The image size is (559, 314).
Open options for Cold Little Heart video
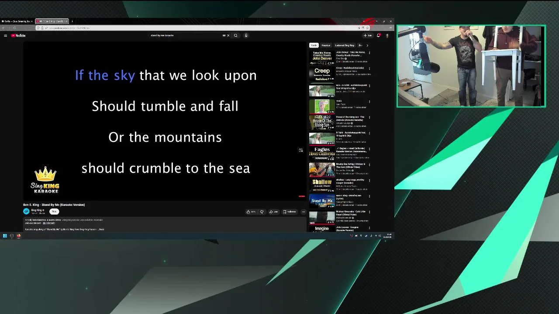click(369, 212)
